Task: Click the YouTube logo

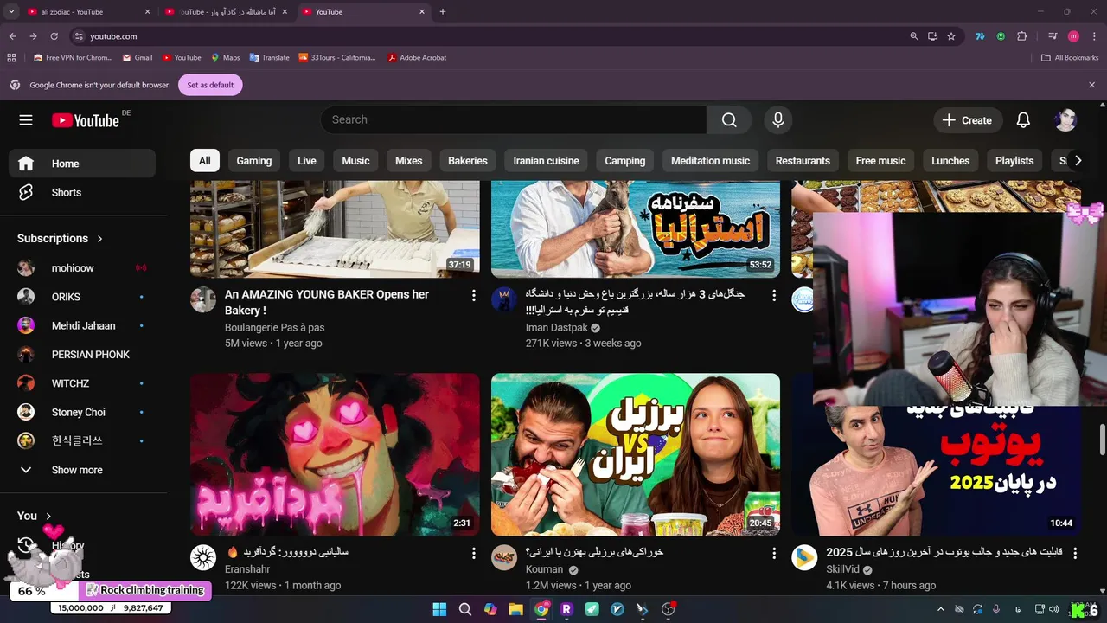Action: (x=86, y=120)
